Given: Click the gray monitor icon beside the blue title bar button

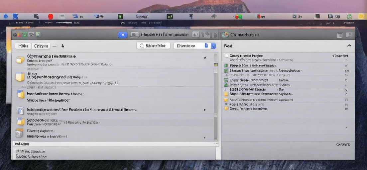Looking at the screenshot, I should [x=134, y=35].
